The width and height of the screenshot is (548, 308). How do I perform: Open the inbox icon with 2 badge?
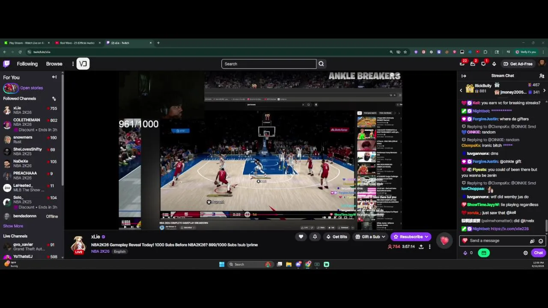click(x=473, y=64)
